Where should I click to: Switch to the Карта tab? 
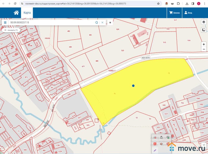[x=27, y=12]
